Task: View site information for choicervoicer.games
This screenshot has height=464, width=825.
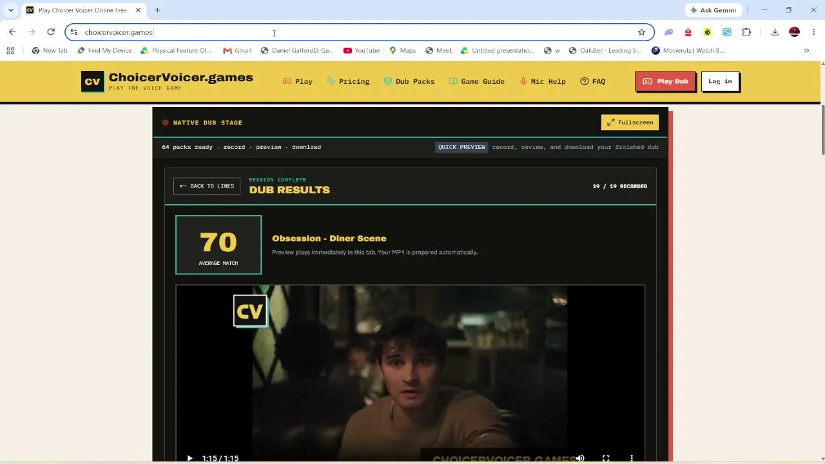Action: 74,32
